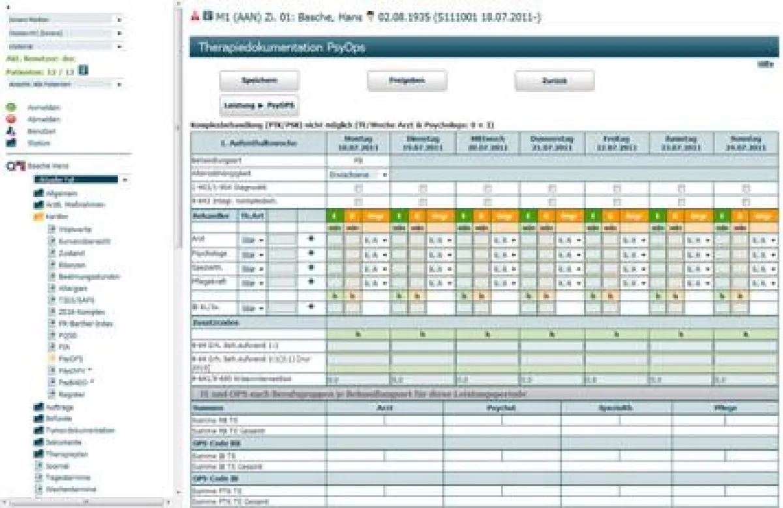The image size is (783, 508).
Task: Click the Freigeben button
Action: (x=408, y=80)
